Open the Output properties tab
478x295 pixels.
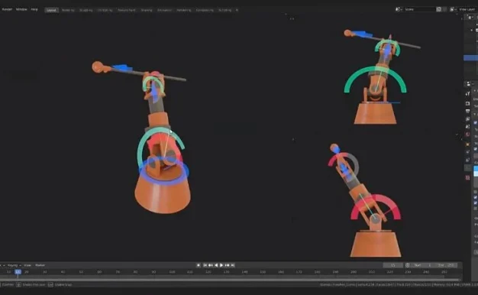(467, 112)
